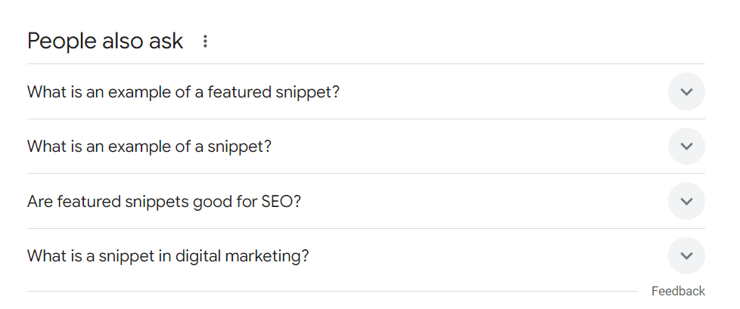Click the down-arrow icon for digital marketing question

tap(687, 256)
